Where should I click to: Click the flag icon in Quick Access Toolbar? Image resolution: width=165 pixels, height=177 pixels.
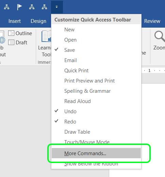click(19, 7)
